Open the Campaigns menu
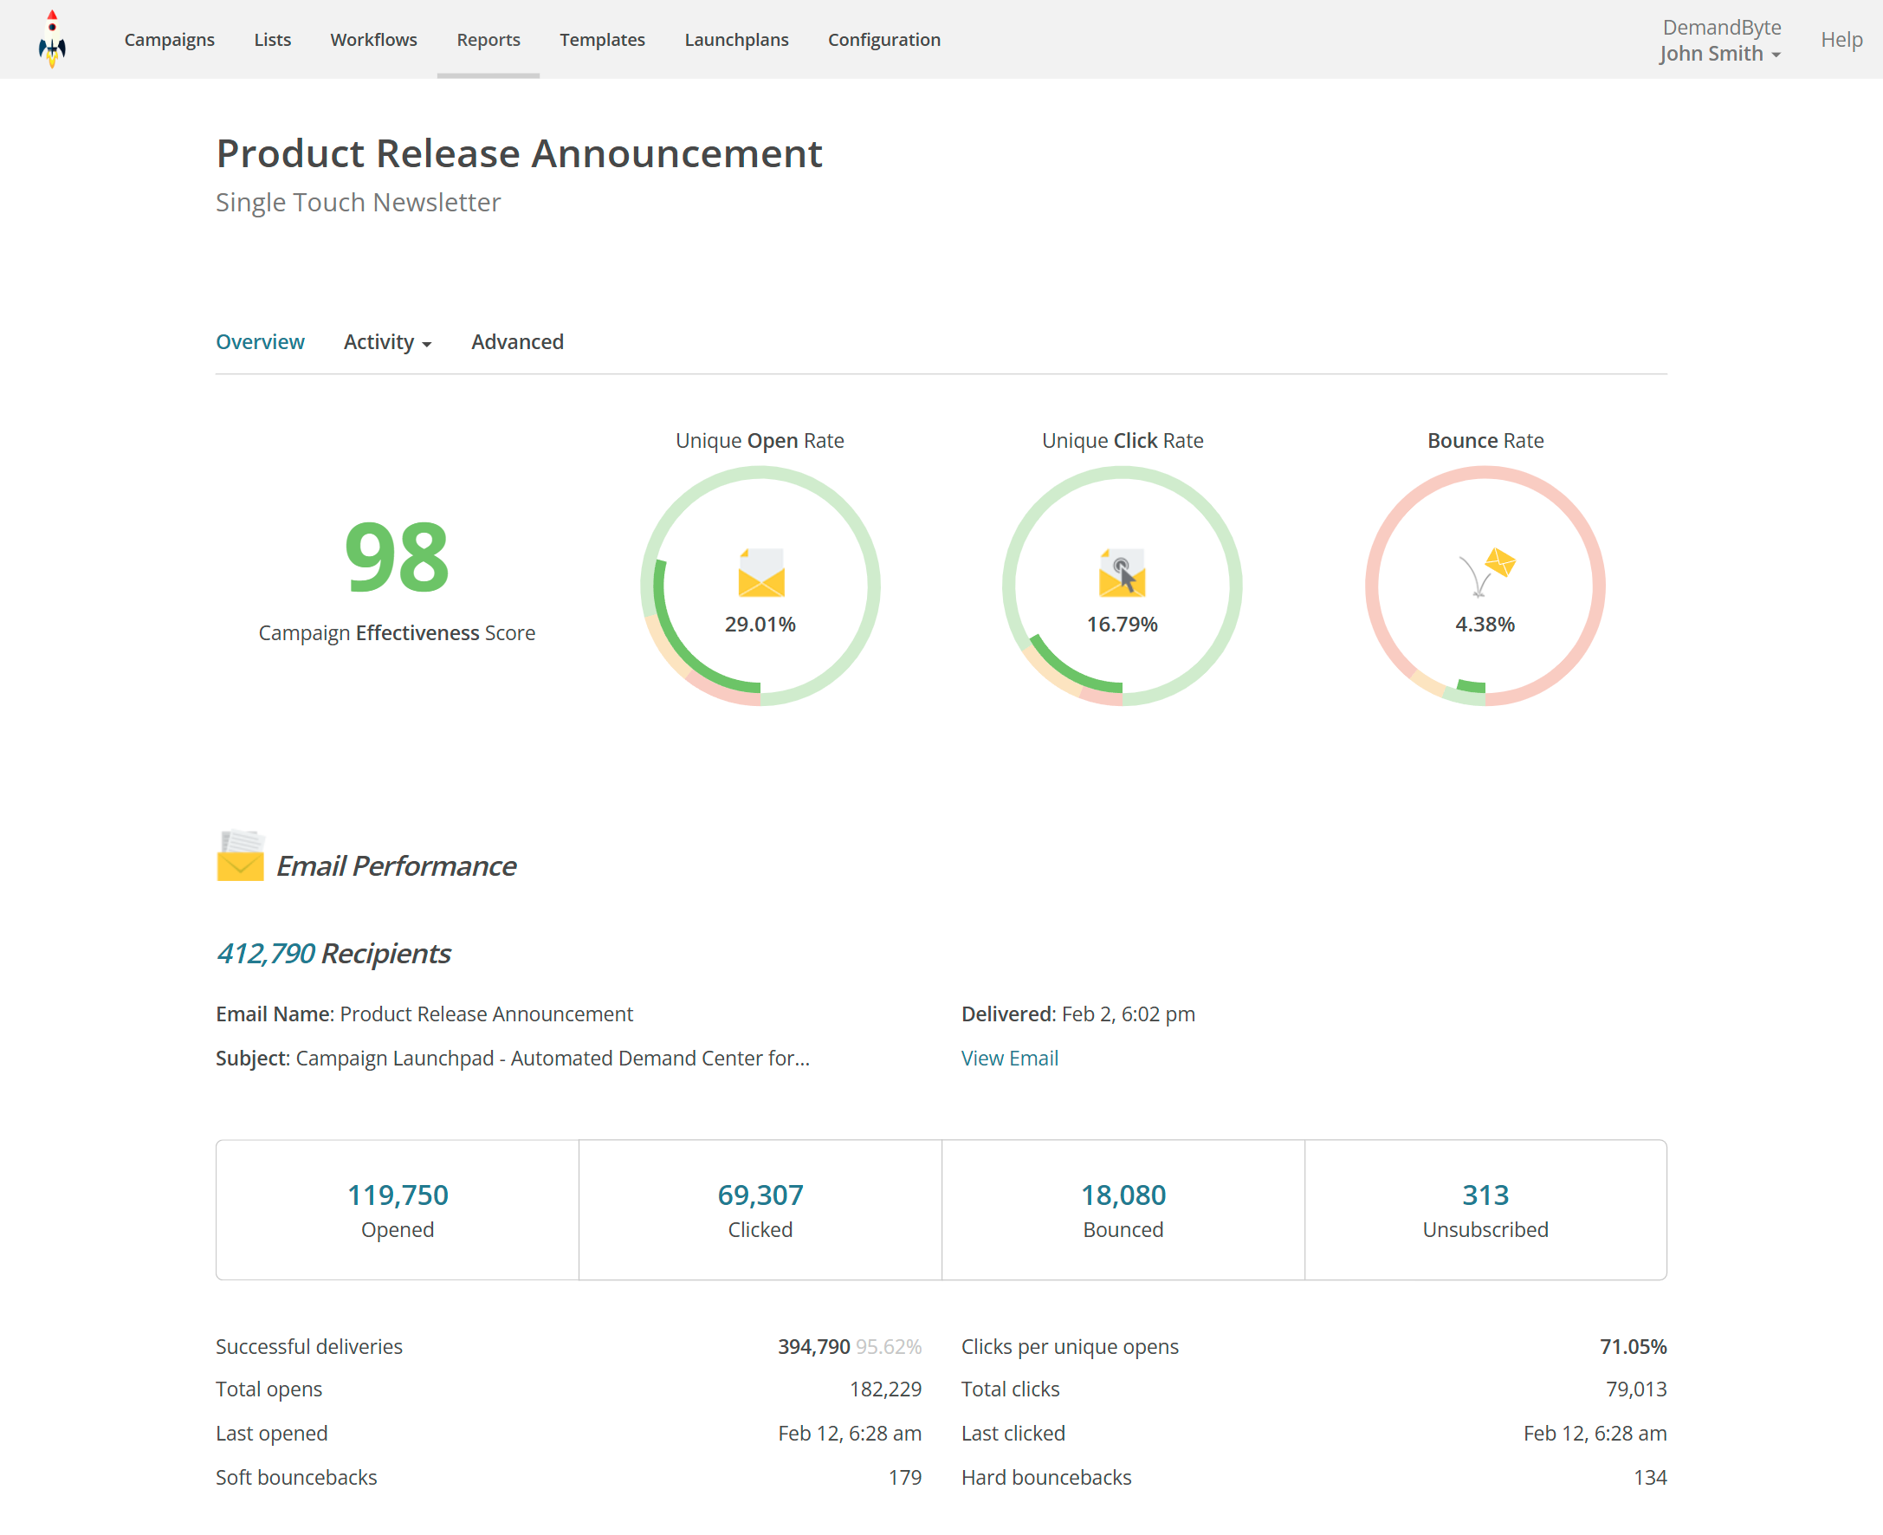Screen dimensions: 1883x1535 tap(169, 40)
